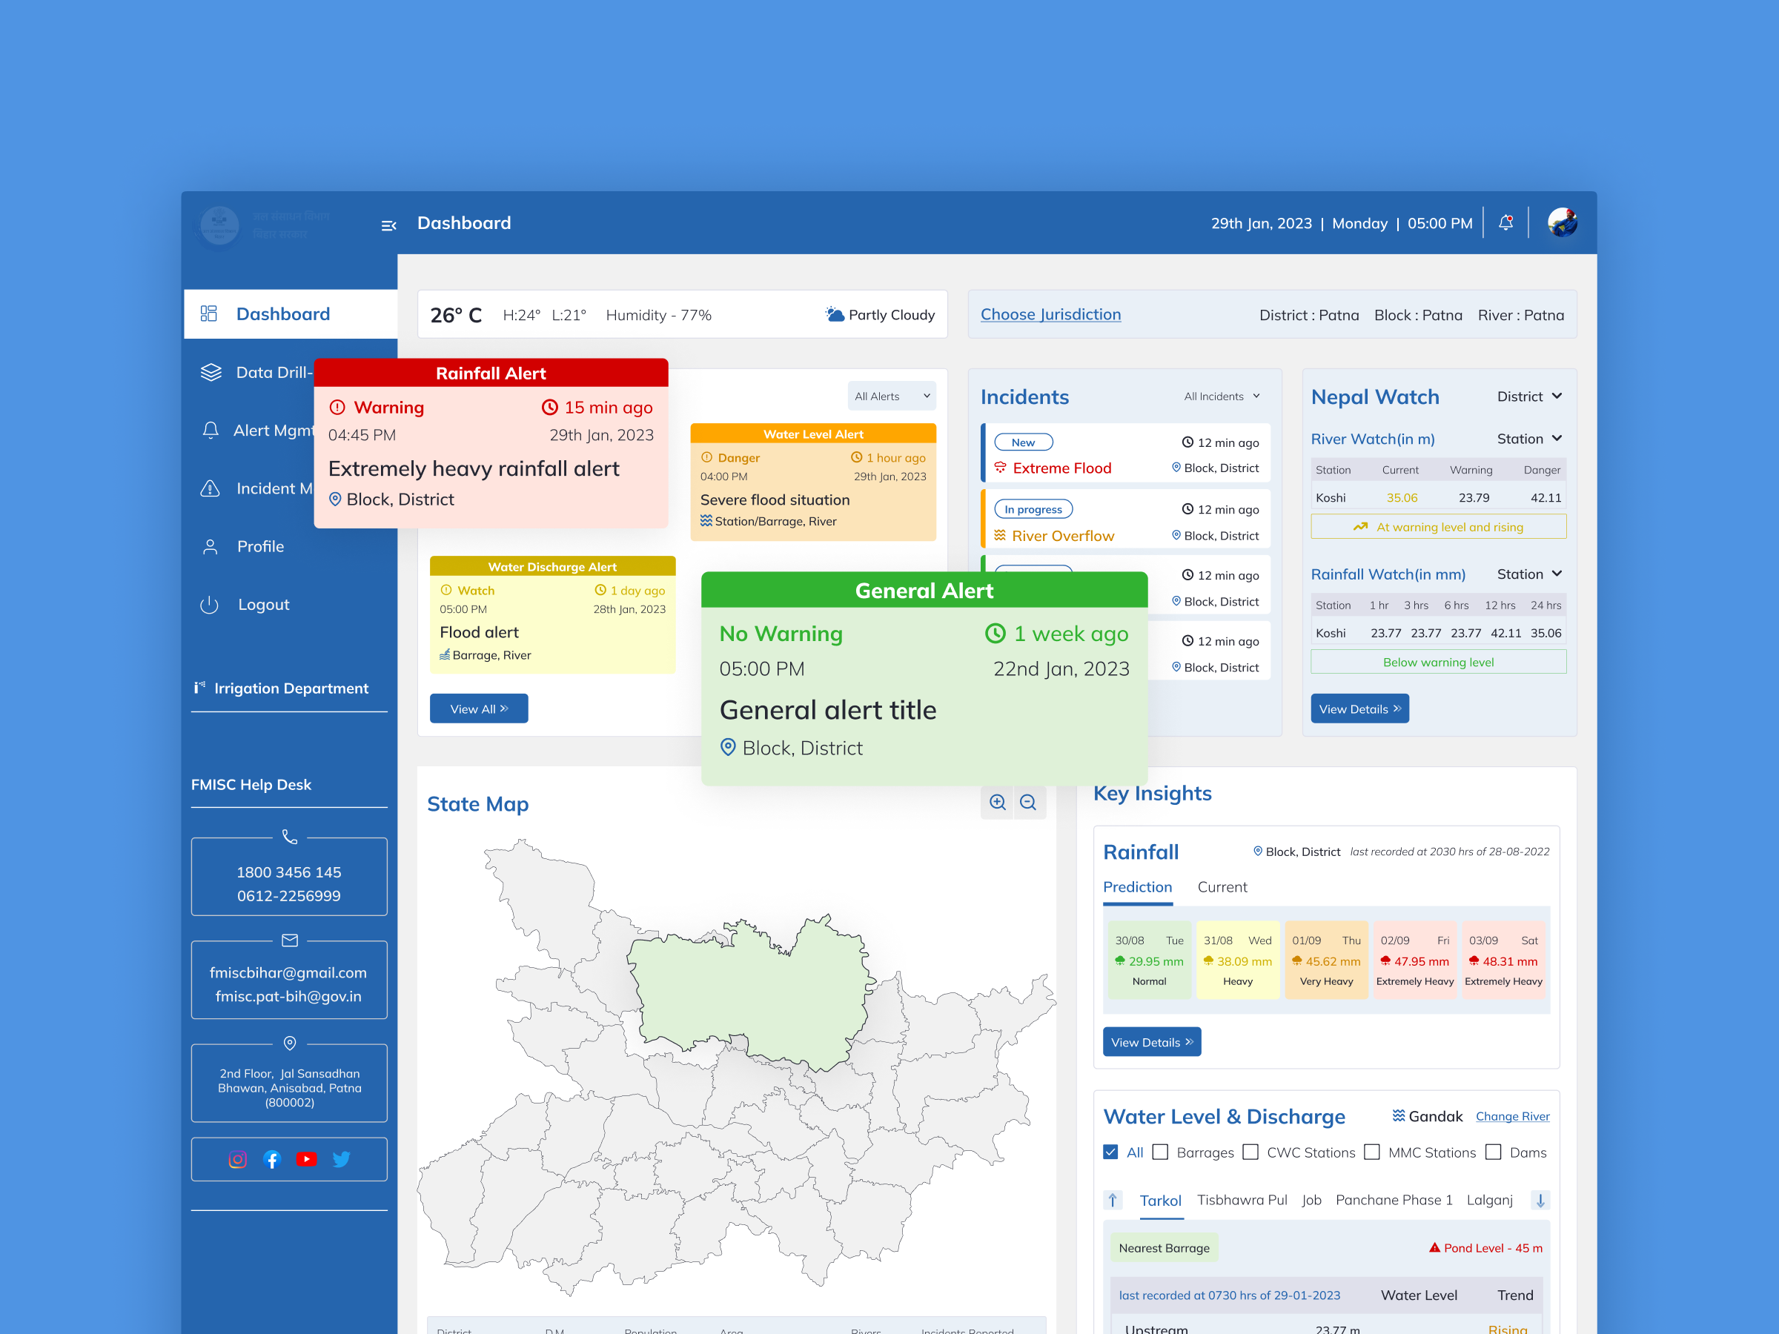Select the Alert Mgmt bell icon in sidebar

[210, 430]
